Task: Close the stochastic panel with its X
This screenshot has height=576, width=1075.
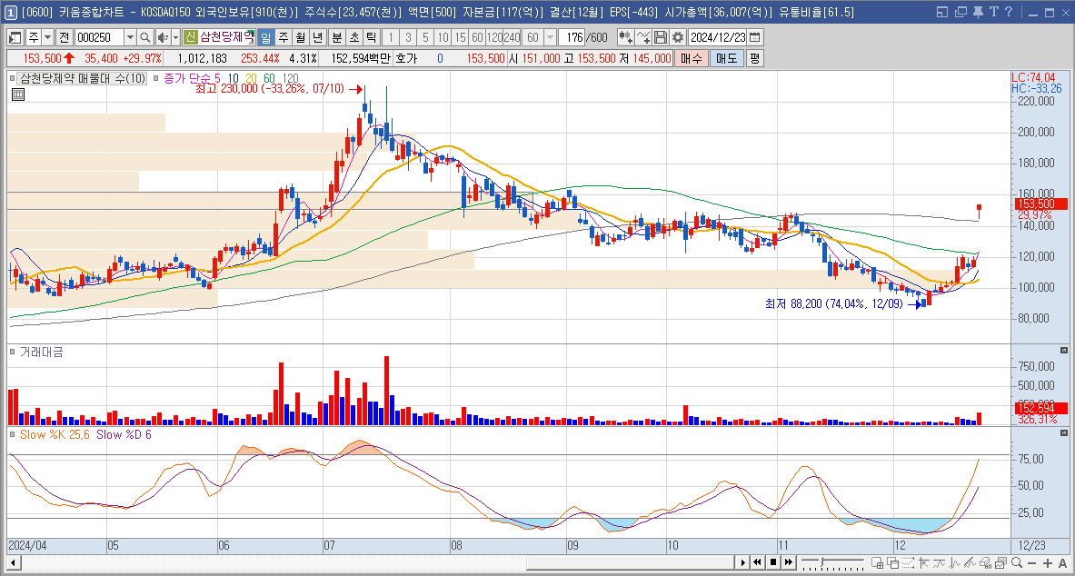Action: pyautogui.click(x=1063, y=434)
